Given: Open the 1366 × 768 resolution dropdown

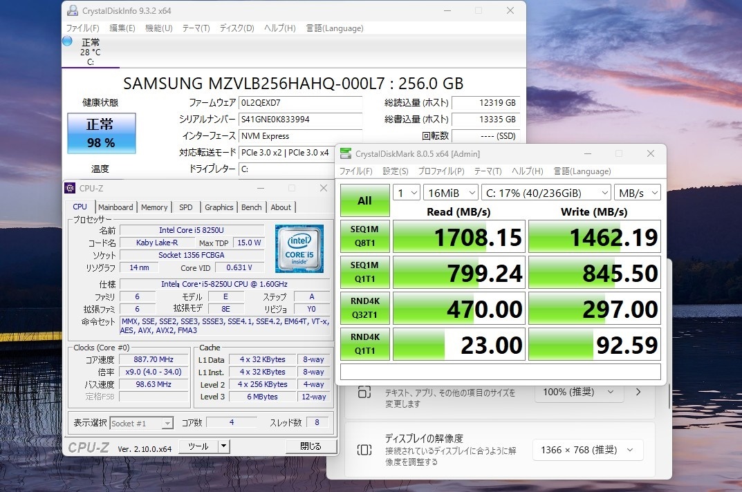Looking at the screenshot, I should click(588, 450).
